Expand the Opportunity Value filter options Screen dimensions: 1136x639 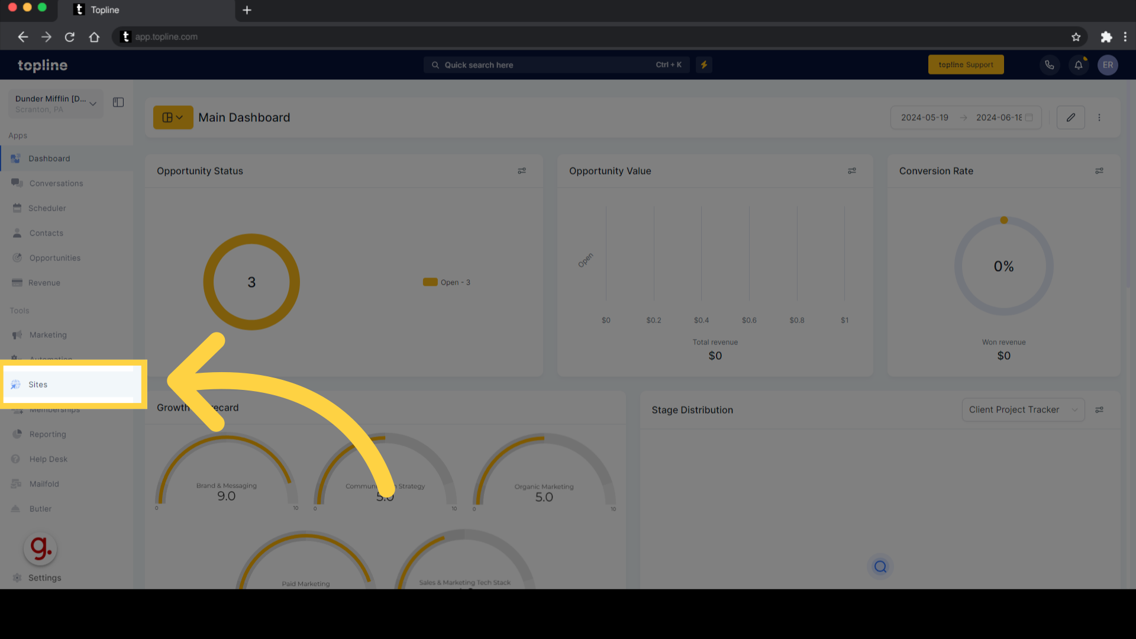point(852,171)
